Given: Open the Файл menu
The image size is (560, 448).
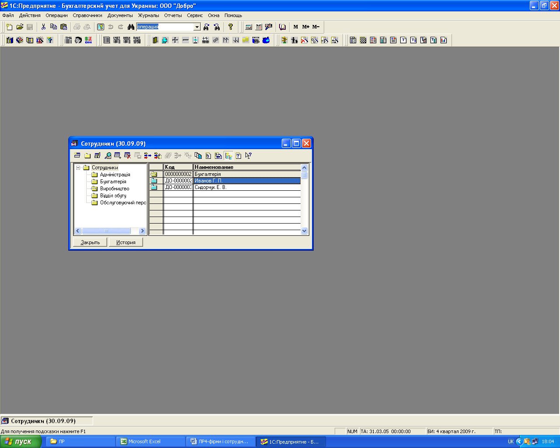Looking at the screenshot, I should point(8,15).
